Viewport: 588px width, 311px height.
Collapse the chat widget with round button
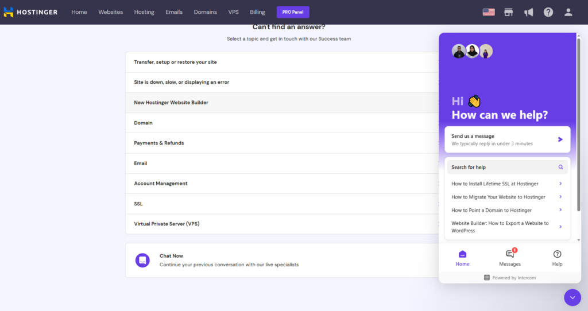[572, 297]
